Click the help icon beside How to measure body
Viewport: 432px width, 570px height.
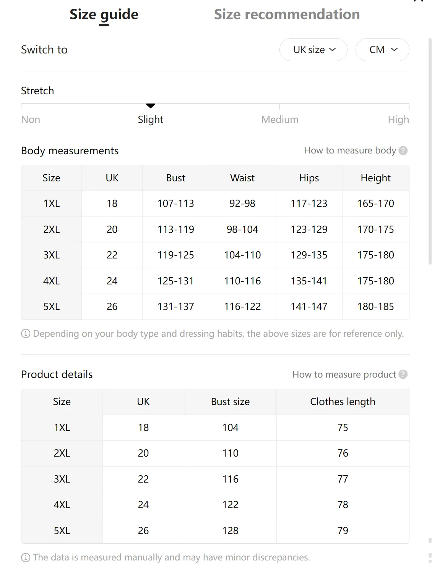coord(403,150)
